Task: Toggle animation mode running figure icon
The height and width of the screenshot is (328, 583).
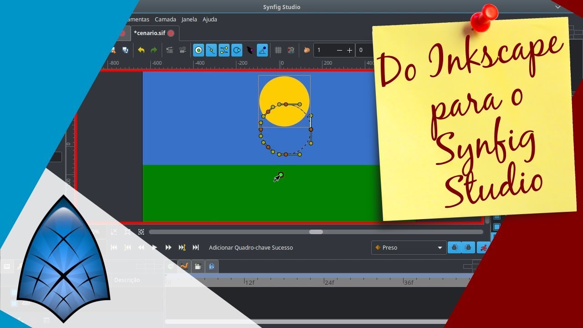Action: coord(483,247)
